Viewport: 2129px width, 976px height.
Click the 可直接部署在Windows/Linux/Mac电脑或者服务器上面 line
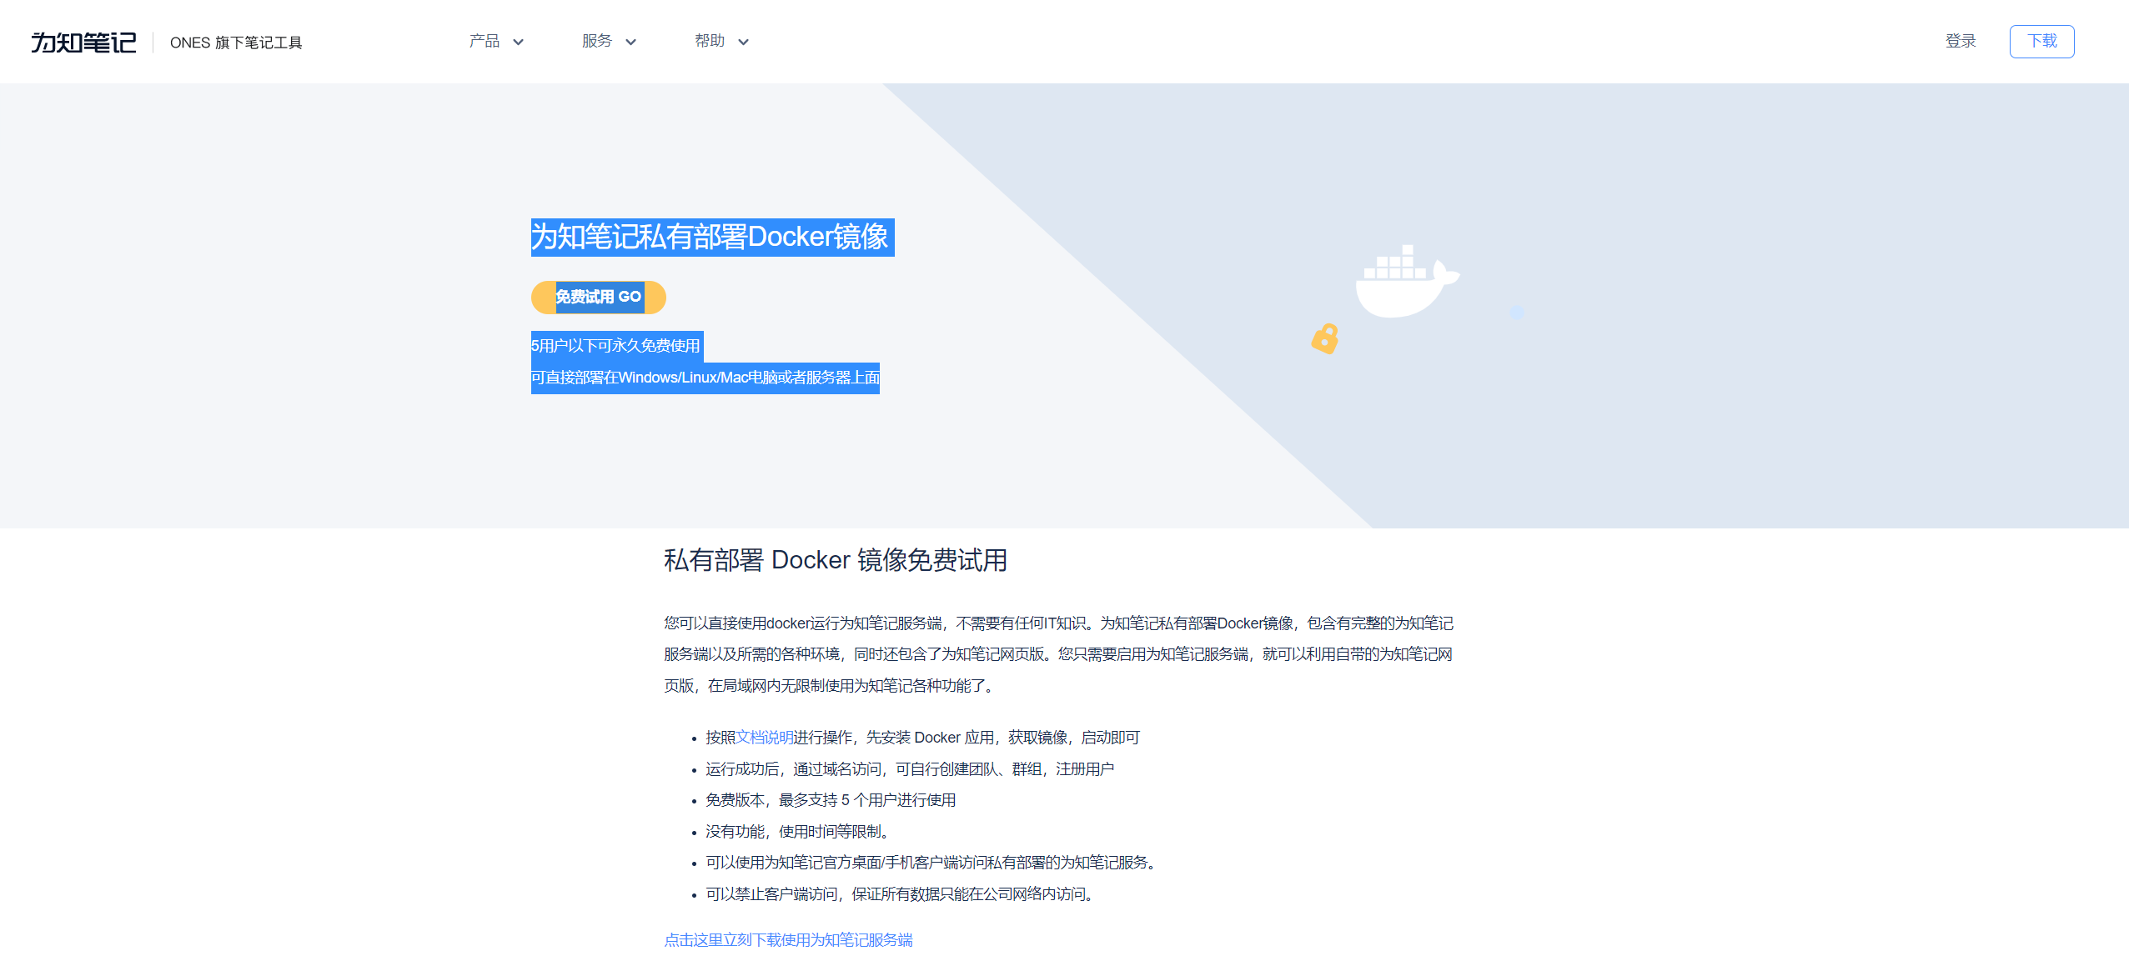coord(705,378)
